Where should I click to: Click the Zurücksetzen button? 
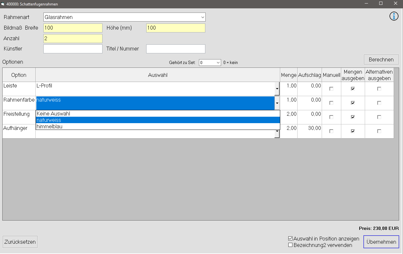20,242
